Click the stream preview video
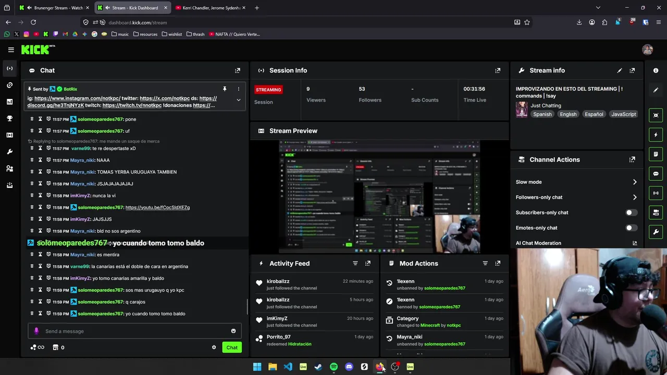Screen dimensions: 667x375 click(379, 196)
